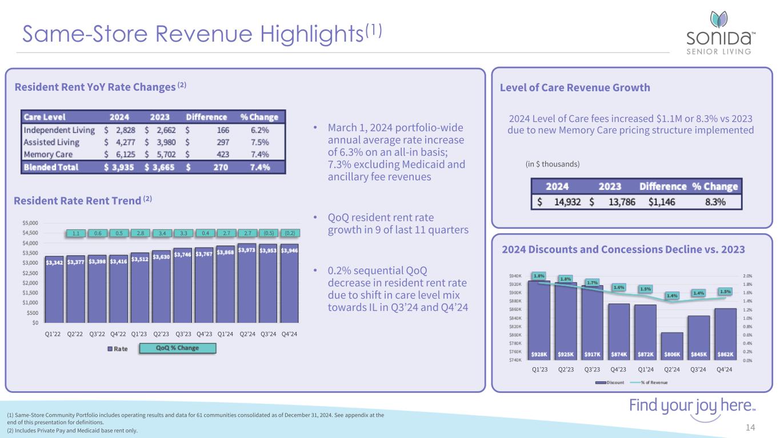
Task: Click the Memory Care row label
Action: tap(49, 154)
